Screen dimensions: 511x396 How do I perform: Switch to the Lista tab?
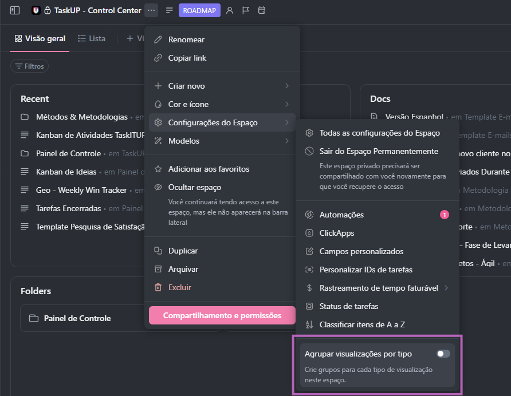(92, 39)
